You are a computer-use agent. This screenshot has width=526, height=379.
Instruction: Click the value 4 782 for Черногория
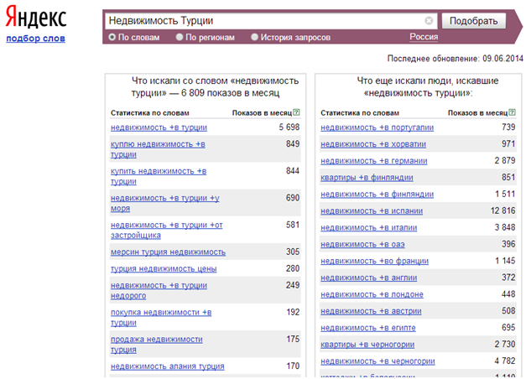tap(505, 361)
